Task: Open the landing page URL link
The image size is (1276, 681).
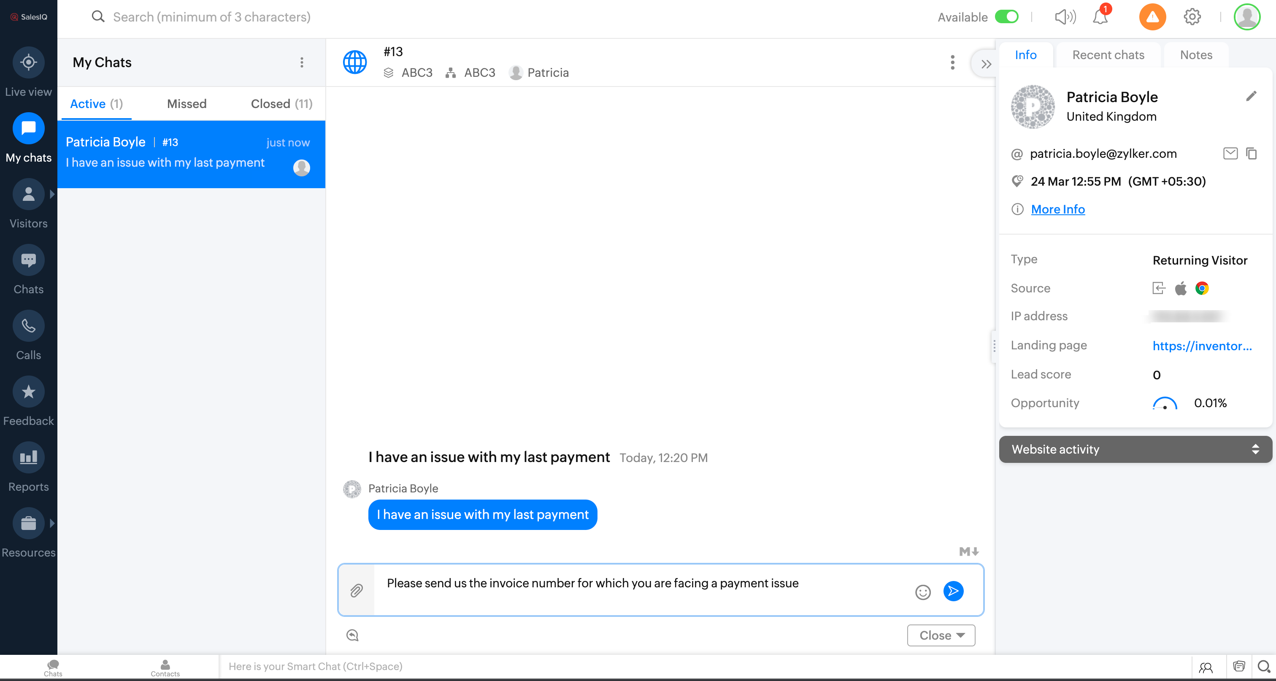Action: point(1202,346)
